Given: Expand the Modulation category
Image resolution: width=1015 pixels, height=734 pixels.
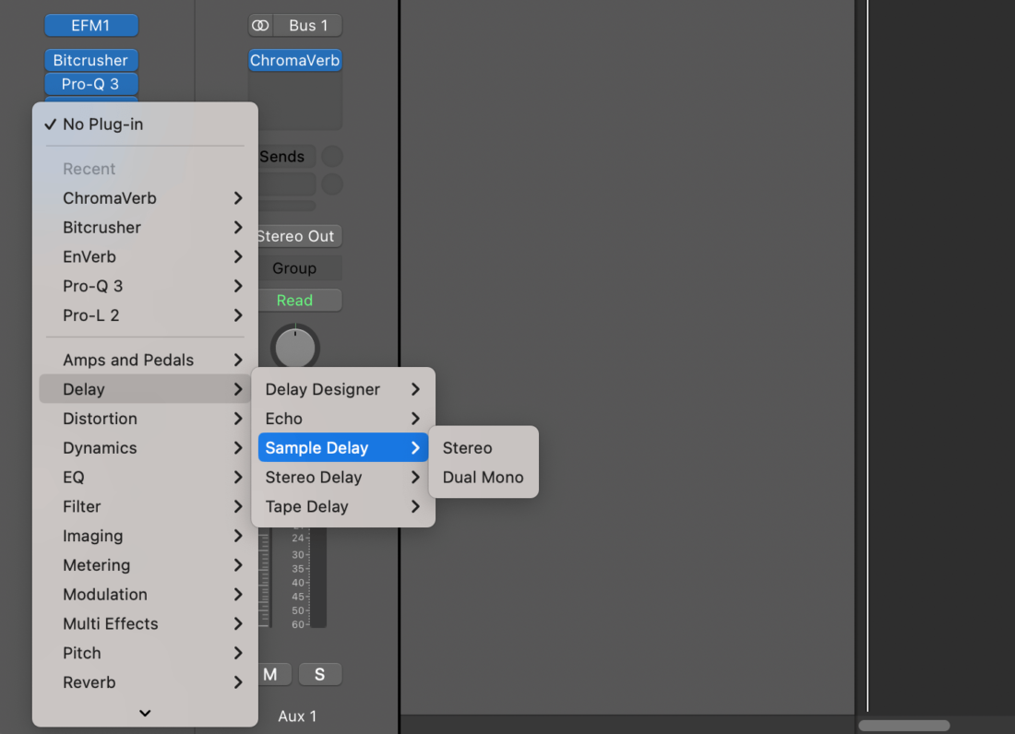Looking at the screenshot, I should (x=145, y=595).
